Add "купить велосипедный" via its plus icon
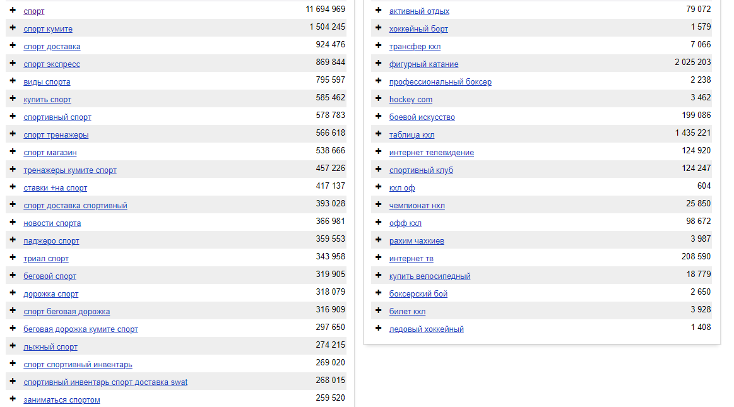Screen dimensions: 734x407 (x=378, y=276)
